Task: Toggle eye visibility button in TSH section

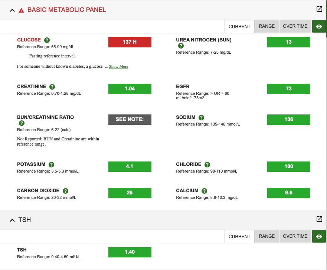Action: click(319, 237)
